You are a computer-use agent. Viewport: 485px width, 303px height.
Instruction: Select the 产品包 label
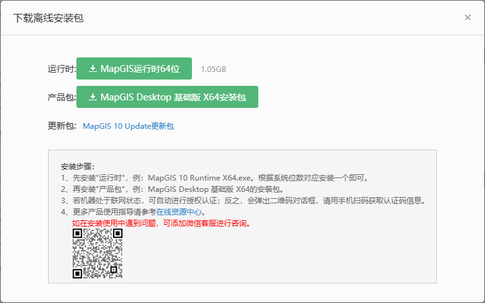click(61, 98)
